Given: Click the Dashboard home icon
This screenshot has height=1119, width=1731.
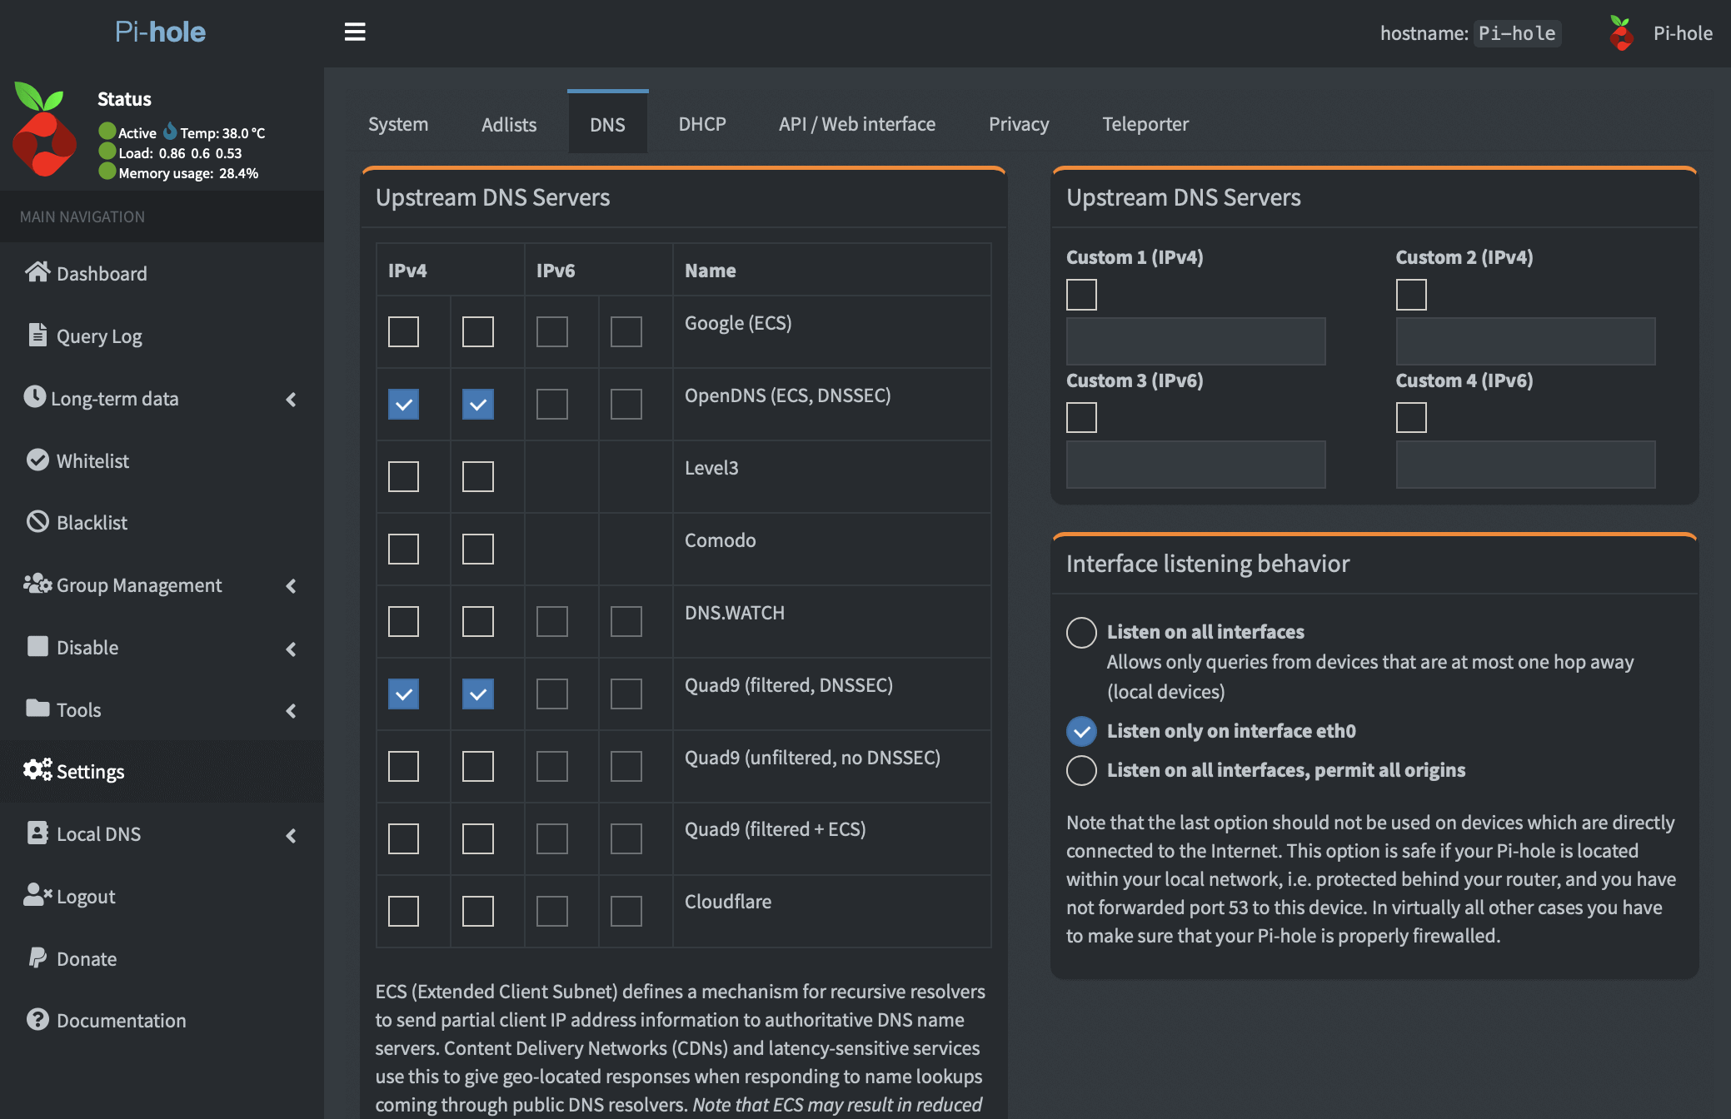Looking at the screenshot, I should point(37,272).
